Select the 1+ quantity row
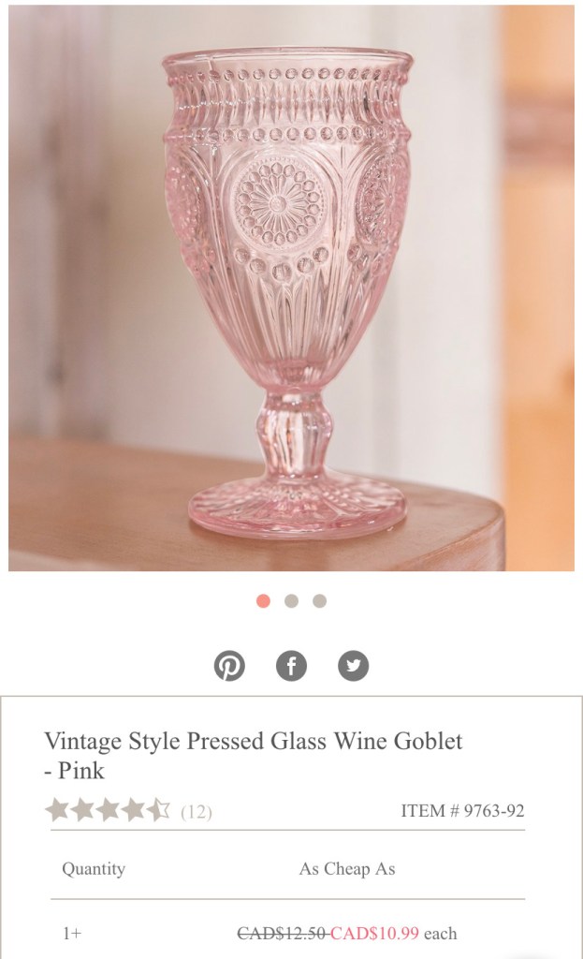Image resolution: width=583 pixels, height=959 pixels. (288, 934)
